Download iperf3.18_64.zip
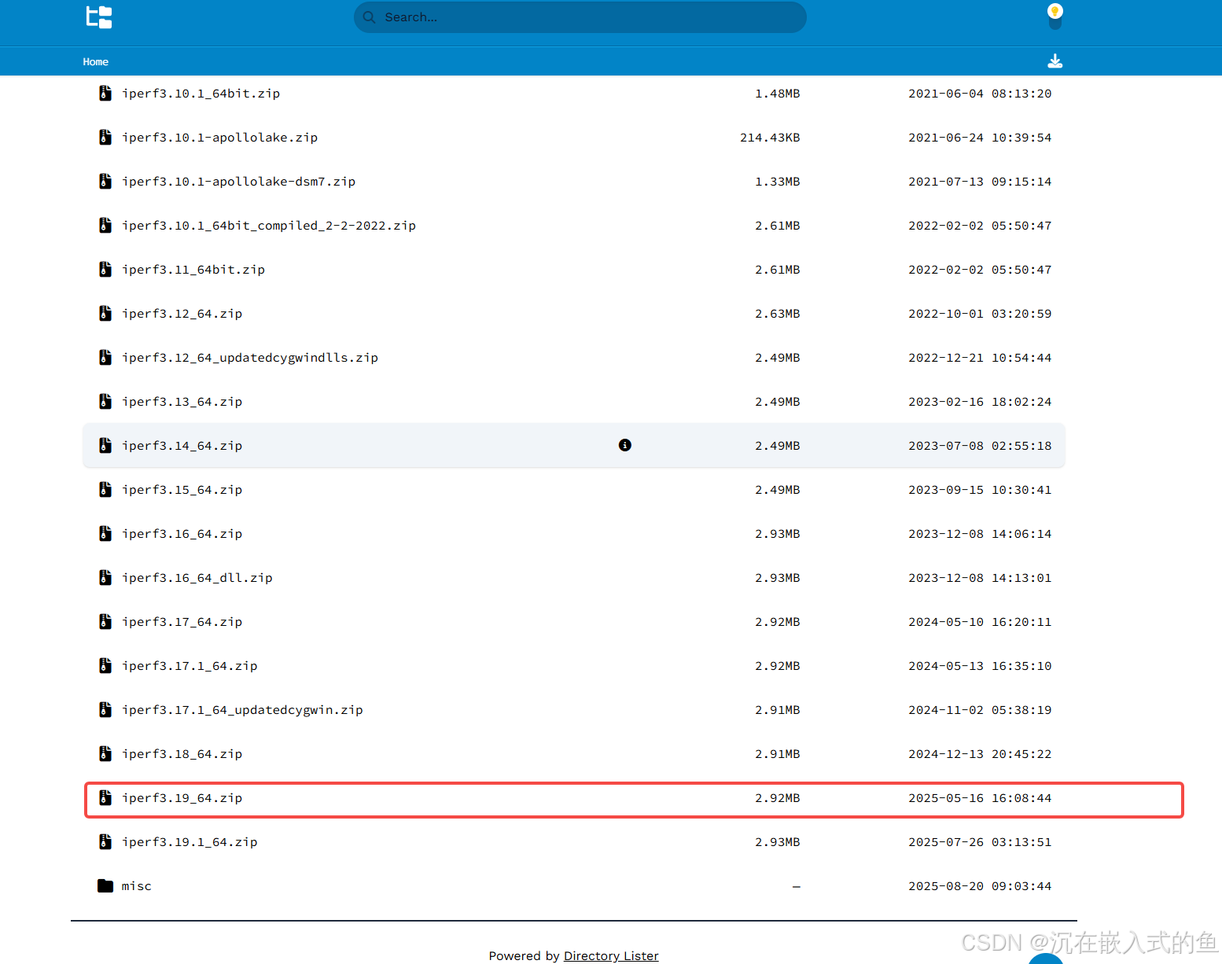The image size is (1222, 964). pos(182,753)
